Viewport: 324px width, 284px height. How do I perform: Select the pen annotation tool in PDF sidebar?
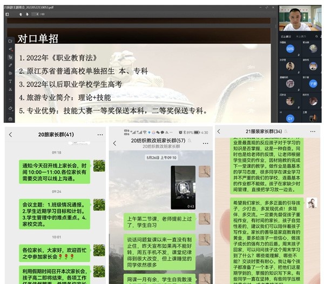(x=10, y=65)
